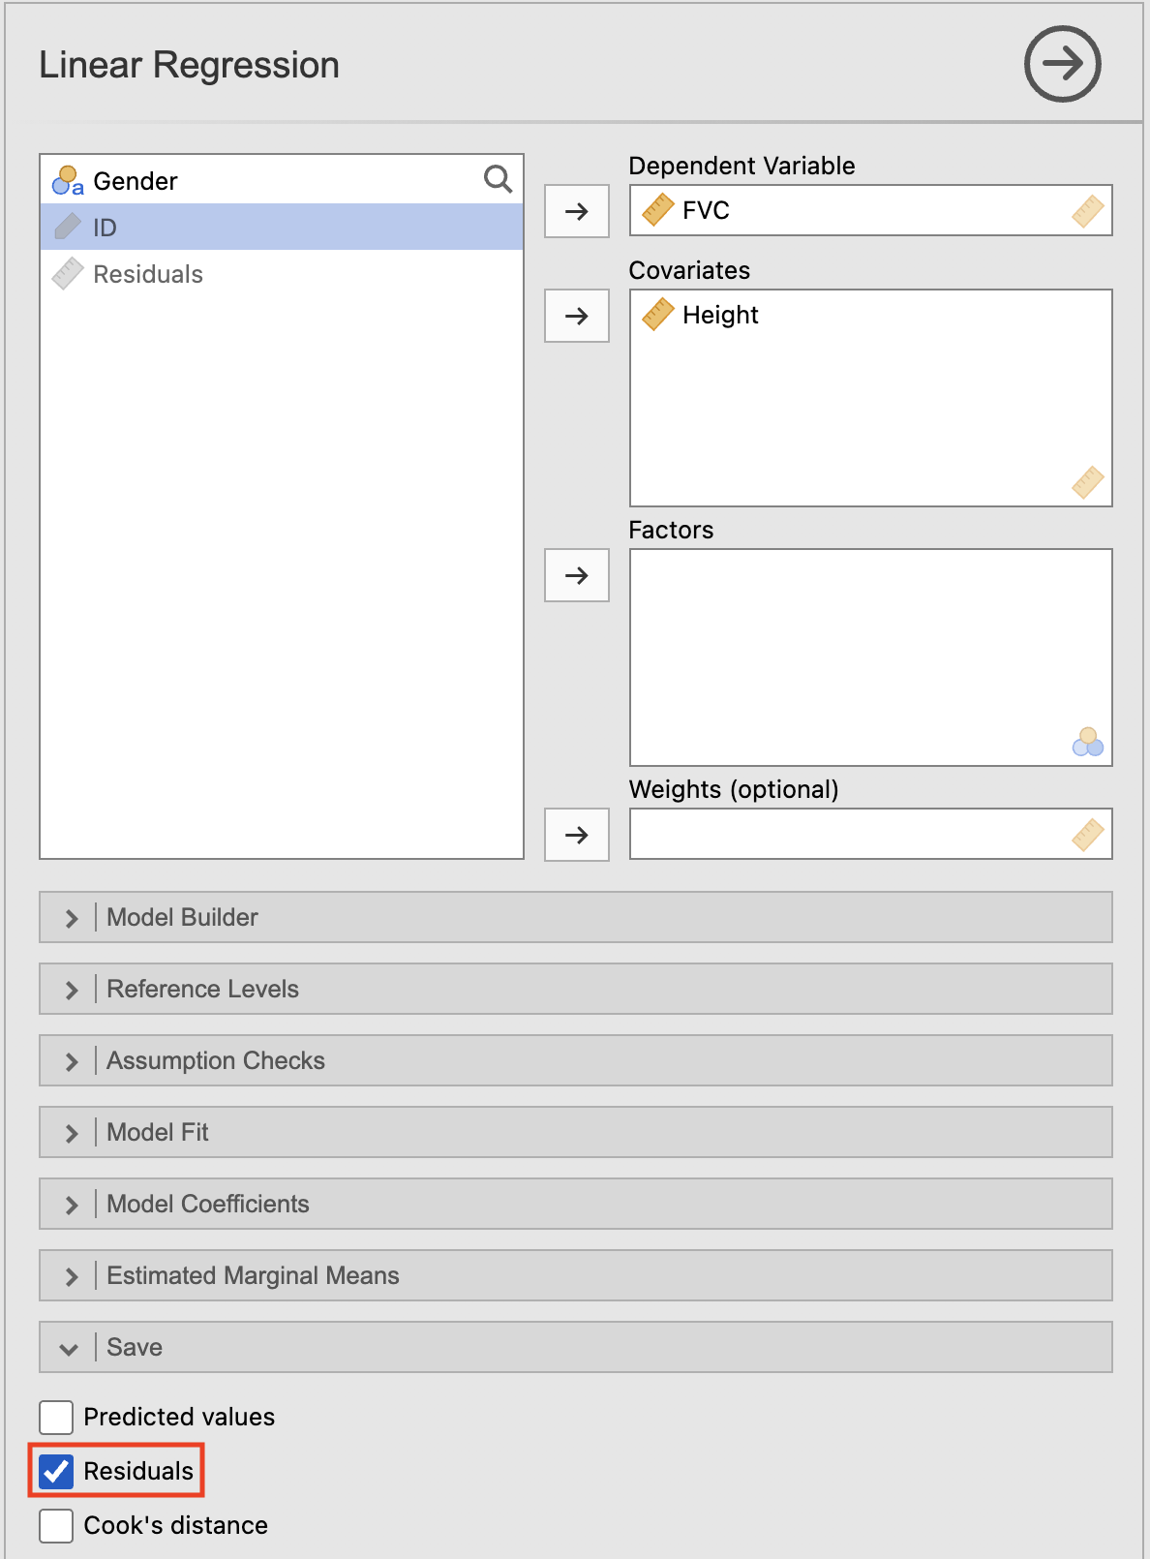Open the Model Fit options
This screenshot has width=1150, height=1559.
coord(575,1132)
